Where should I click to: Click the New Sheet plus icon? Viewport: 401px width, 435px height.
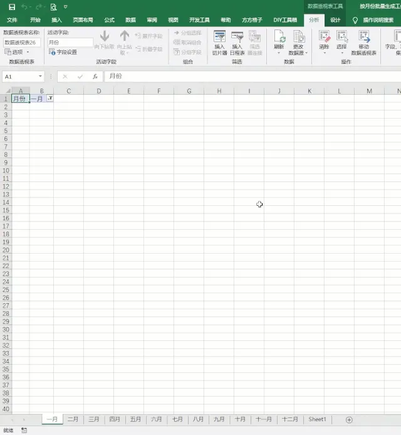pos(349,420)
